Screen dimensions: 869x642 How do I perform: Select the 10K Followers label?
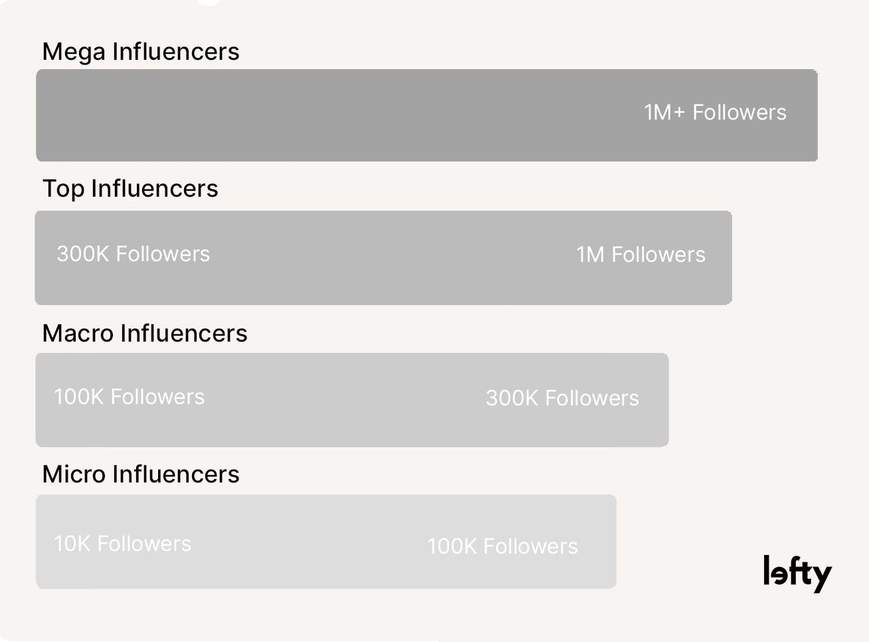[x=122, y=544]
